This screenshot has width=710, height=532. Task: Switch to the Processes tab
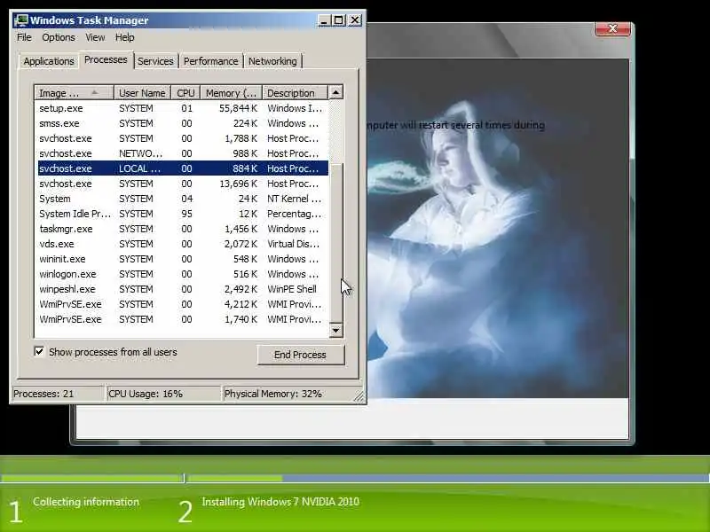pyautogui.click(x=106, y=59)
